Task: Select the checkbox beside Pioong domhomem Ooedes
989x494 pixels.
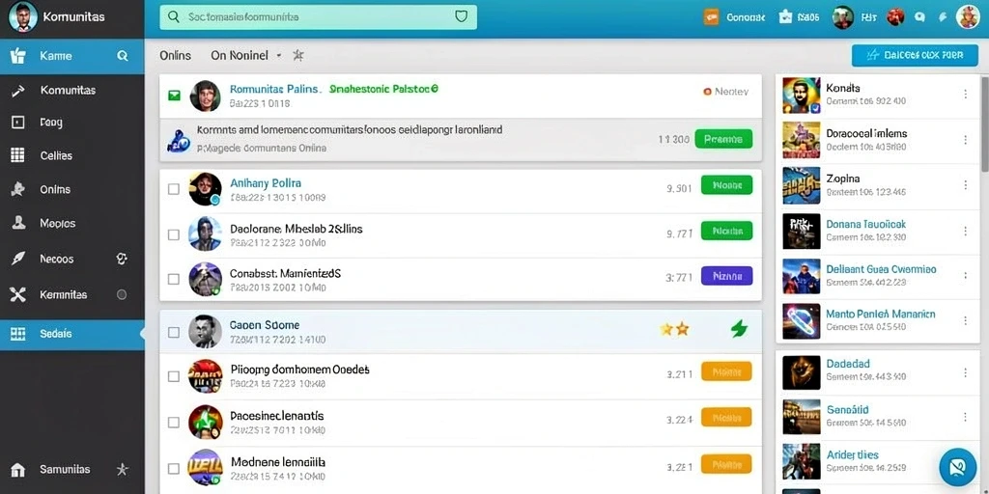Action: point(174,376)
